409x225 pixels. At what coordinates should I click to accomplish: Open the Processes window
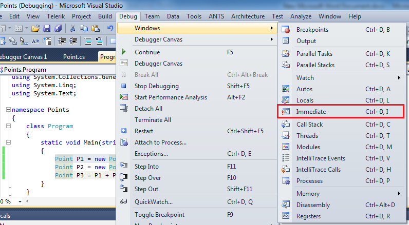click(x=342, y=181)
